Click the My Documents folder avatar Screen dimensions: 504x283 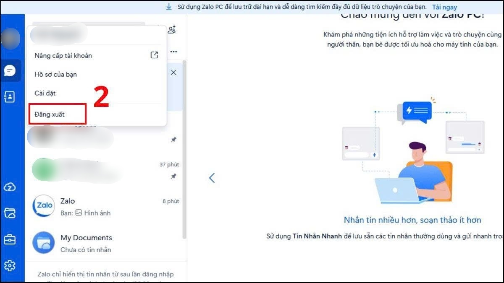tap(44, 243)
